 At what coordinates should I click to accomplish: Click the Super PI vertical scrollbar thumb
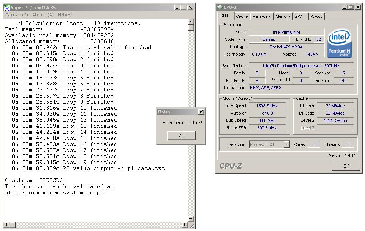pos(191,28)
